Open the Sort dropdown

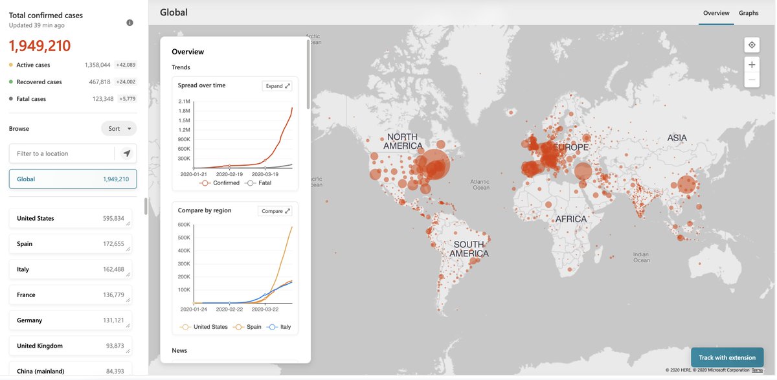[x=118, y=128]
